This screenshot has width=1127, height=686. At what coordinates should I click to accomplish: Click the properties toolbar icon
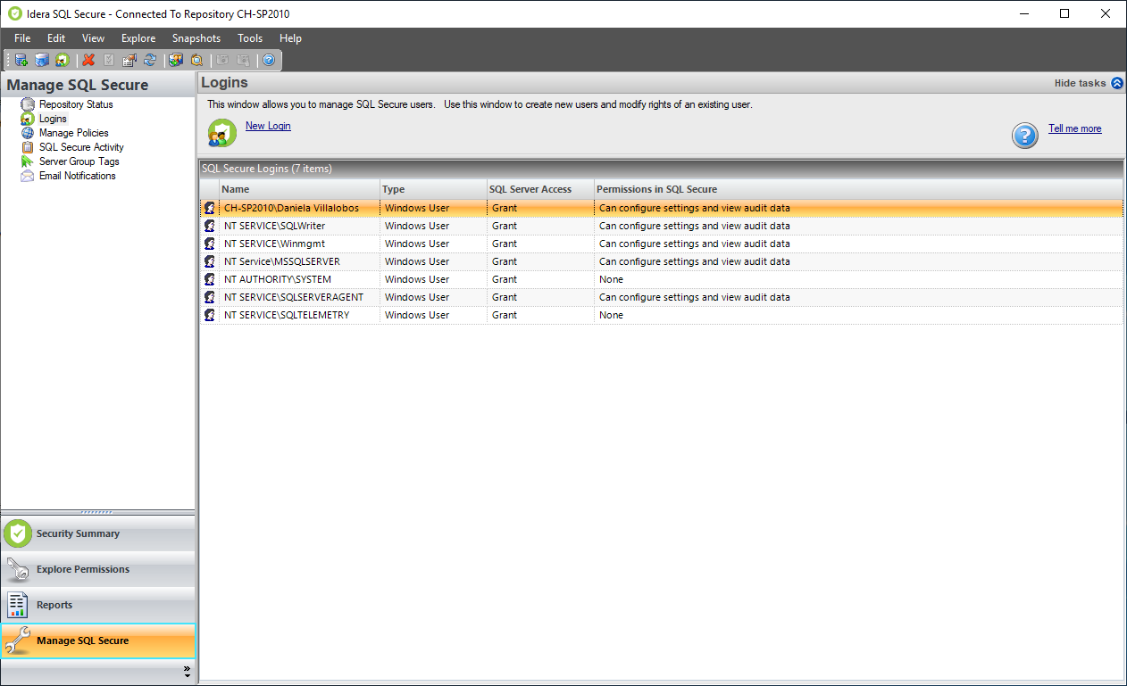129,60
